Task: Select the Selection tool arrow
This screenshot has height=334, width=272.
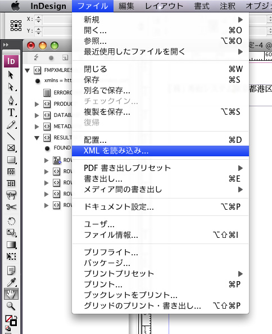Action: pos(11,75)
